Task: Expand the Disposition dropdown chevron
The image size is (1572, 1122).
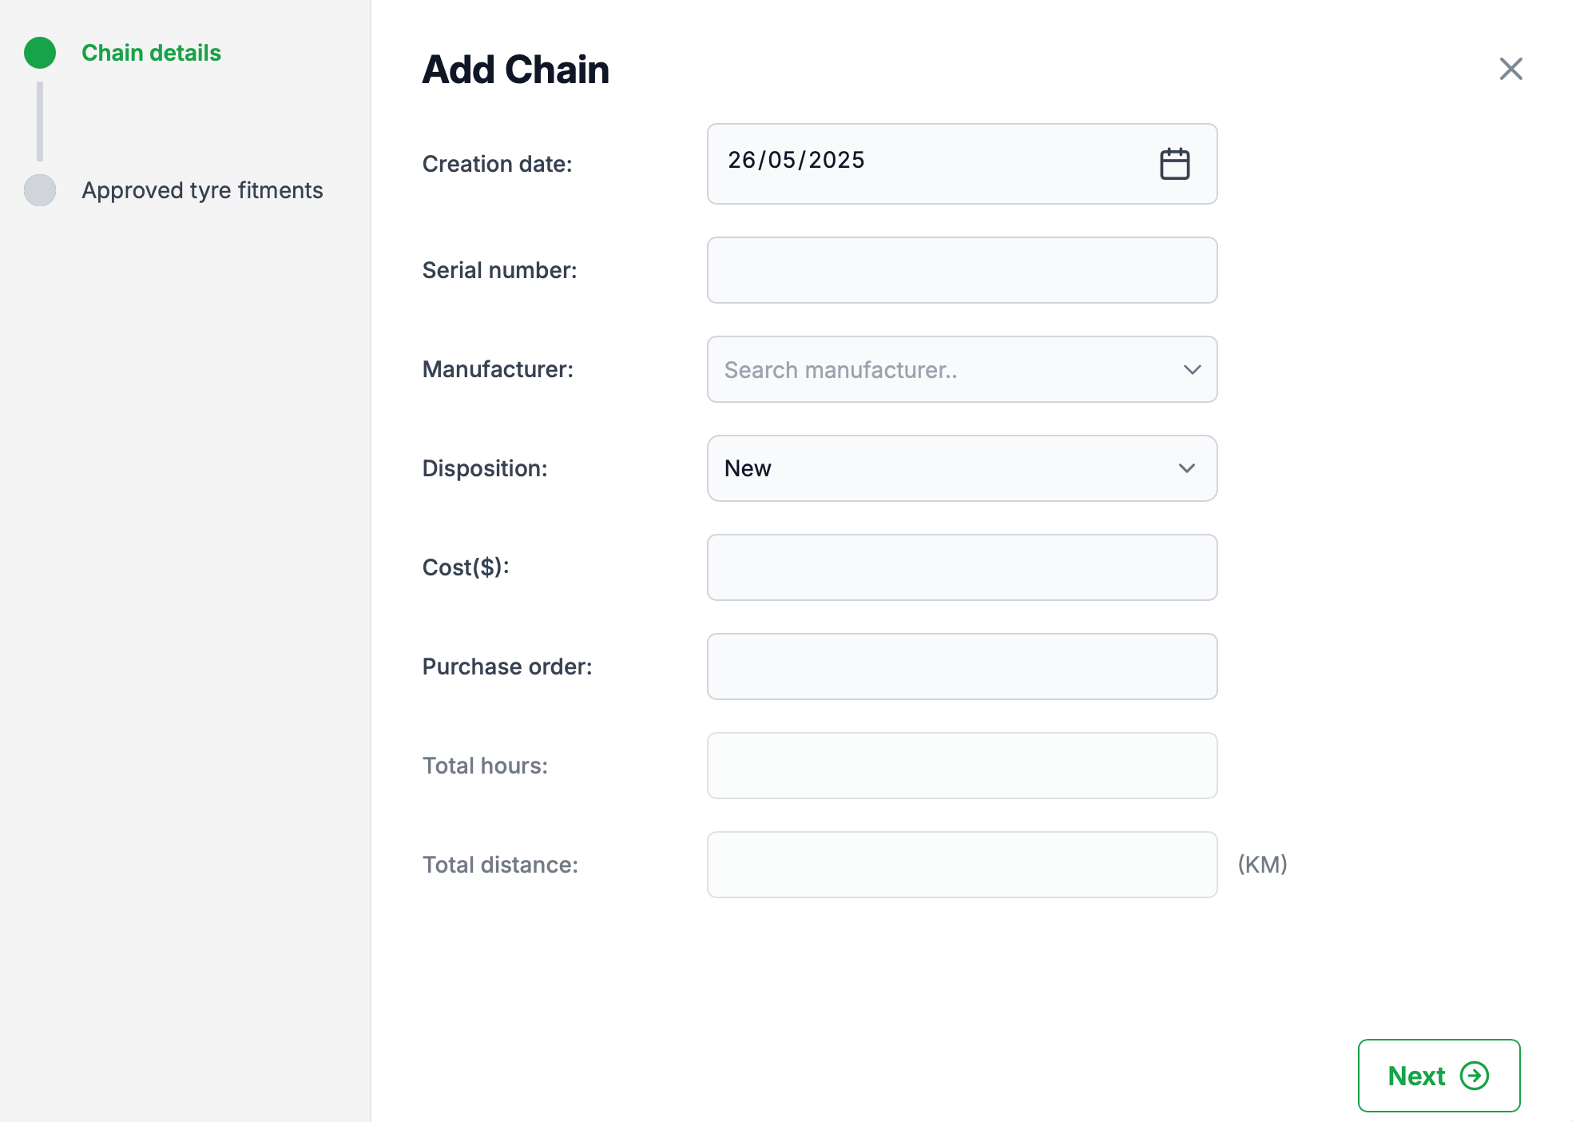Action: (1187, 468)
